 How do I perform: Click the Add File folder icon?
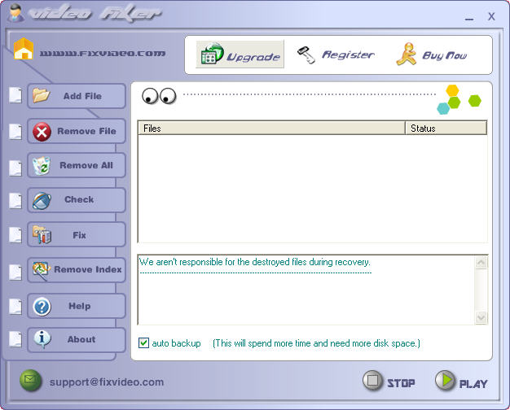[x=42, y=96]
